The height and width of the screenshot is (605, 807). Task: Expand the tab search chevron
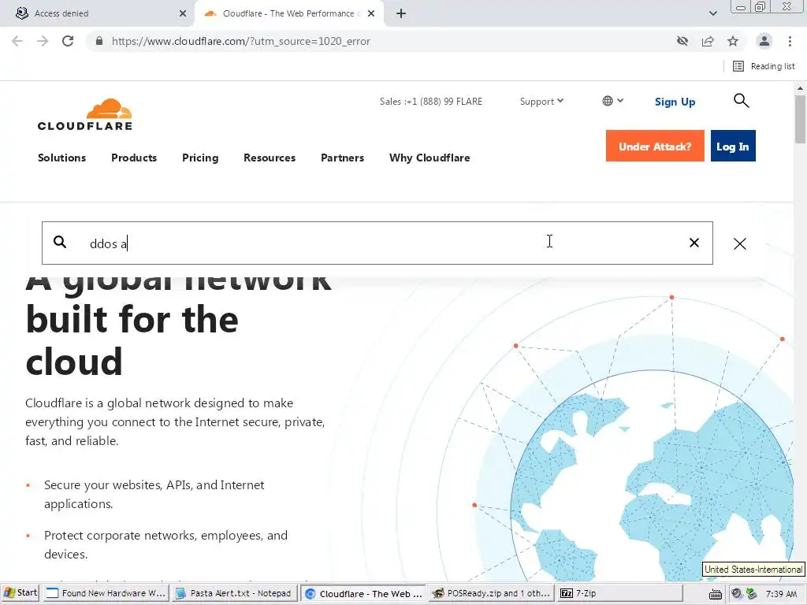(712, 13)
